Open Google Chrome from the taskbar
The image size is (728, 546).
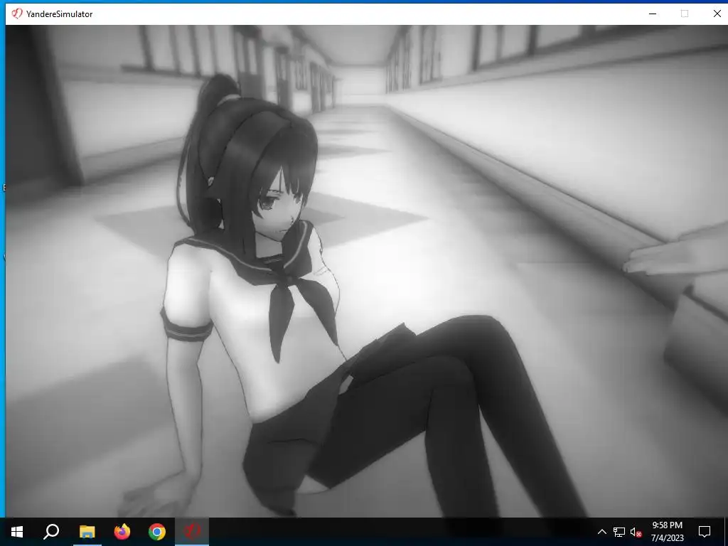coord(157,531)
